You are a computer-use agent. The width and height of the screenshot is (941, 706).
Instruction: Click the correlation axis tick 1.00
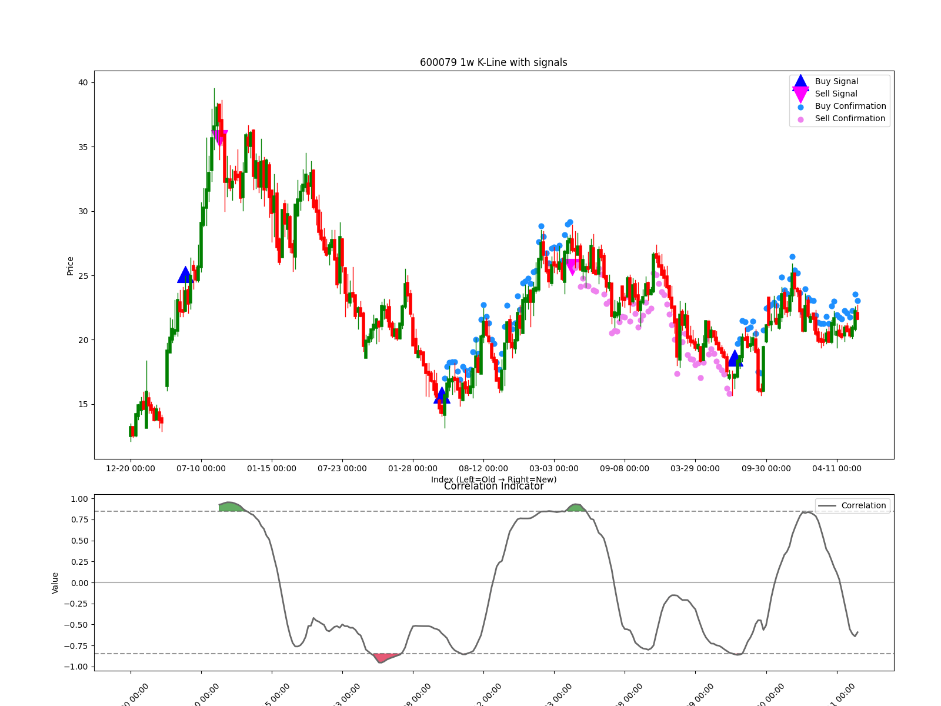click(79, 499)
